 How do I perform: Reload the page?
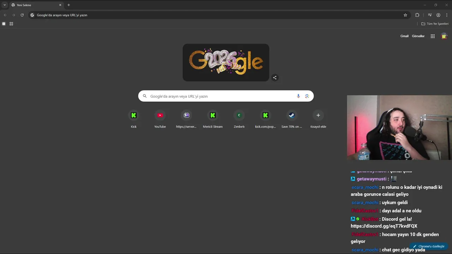click(x=22, y=15)
